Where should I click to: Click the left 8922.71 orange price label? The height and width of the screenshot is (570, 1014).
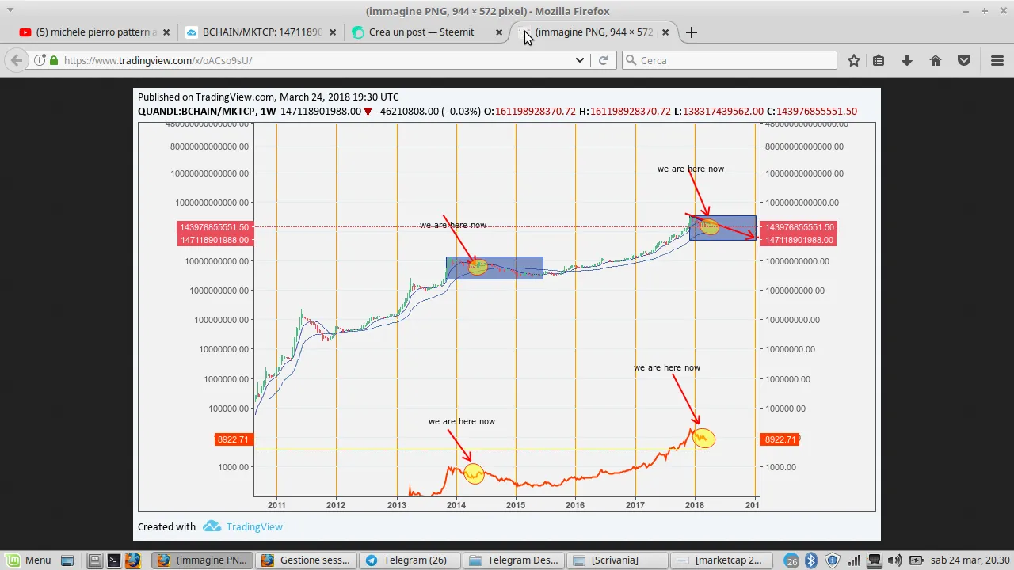[x=233, y=439]
